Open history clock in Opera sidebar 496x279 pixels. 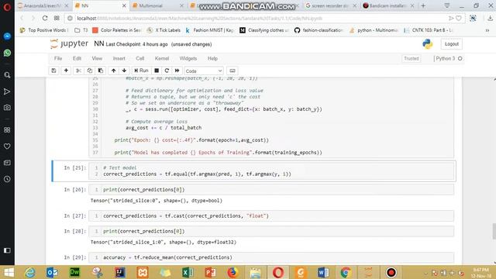click(7, 179)
